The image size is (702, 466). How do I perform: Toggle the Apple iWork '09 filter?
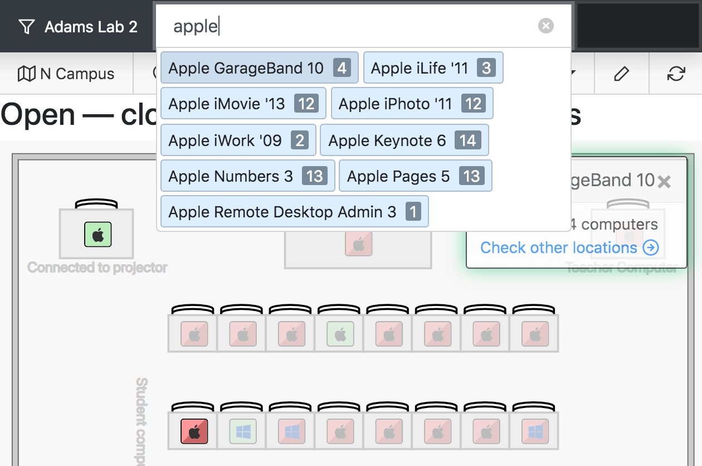[x=238, y=140]
